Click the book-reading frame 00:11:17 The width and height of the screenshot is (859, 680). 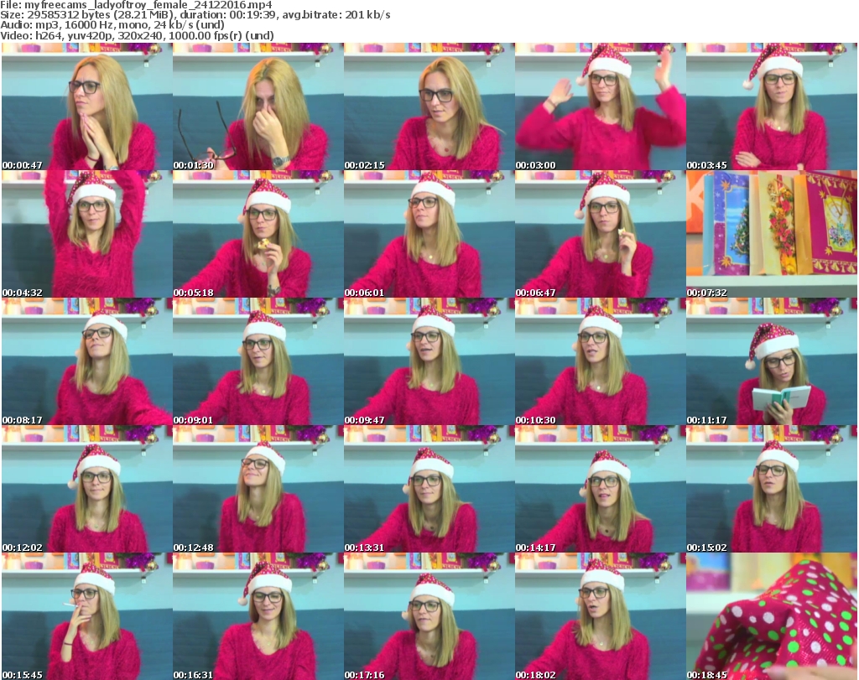(772, 362)
